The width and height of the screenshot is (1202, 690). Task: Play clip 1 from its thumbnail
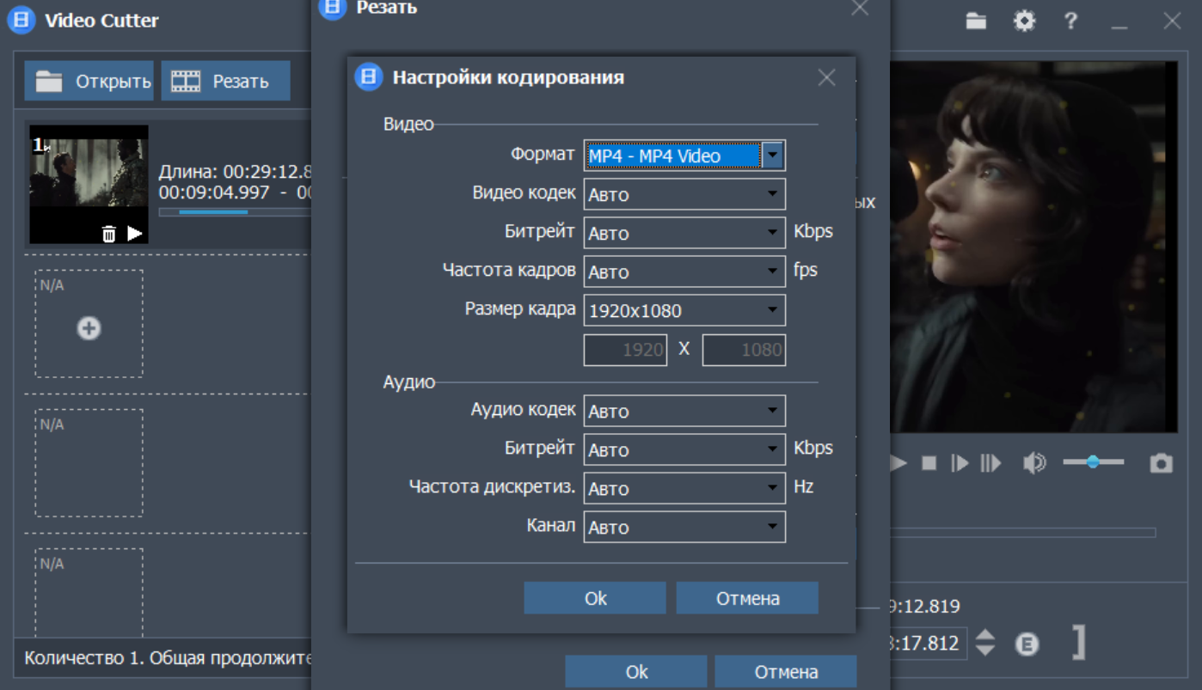tap(135, 233)
